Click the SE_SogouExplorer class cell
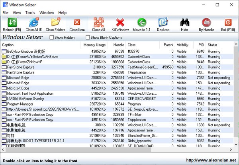The width and height of the screenshot is (239, 165). pyautogui.click(x=143, y=109)
